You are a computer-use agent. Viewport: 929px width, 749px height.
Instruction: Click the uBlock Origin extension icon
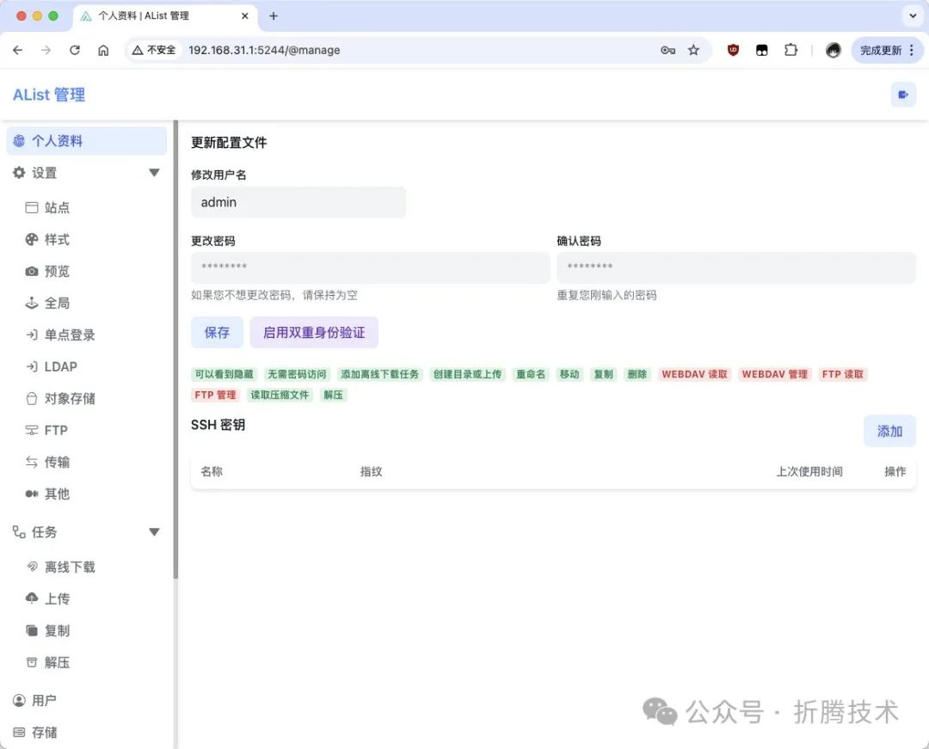pyautogui.click(x=733, y=51)
